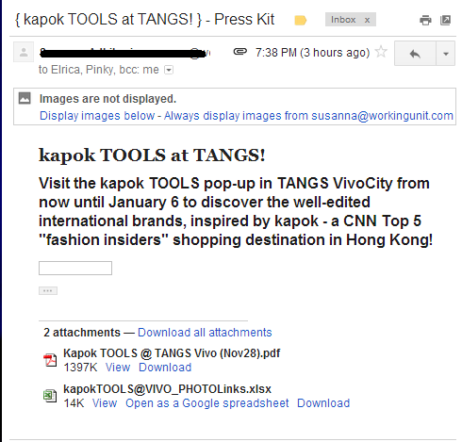The height and width of the screenshot is (442, 462).
Task: Click the 'kapok TOOLS at TANGS!' heading
Action: [x=152, y=156]
